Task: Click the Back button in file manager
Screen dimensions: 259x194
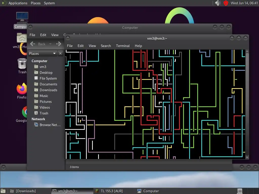Action: point(38,44)
